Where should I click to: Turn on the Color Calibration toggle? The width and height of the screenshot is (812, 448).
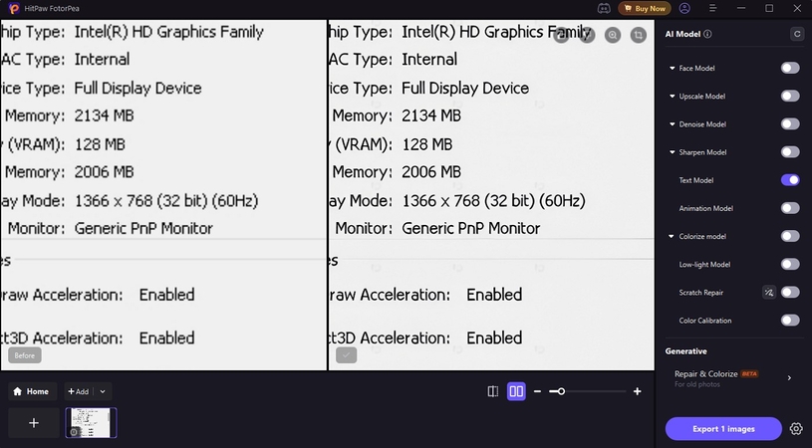click(x=790, y=321)
